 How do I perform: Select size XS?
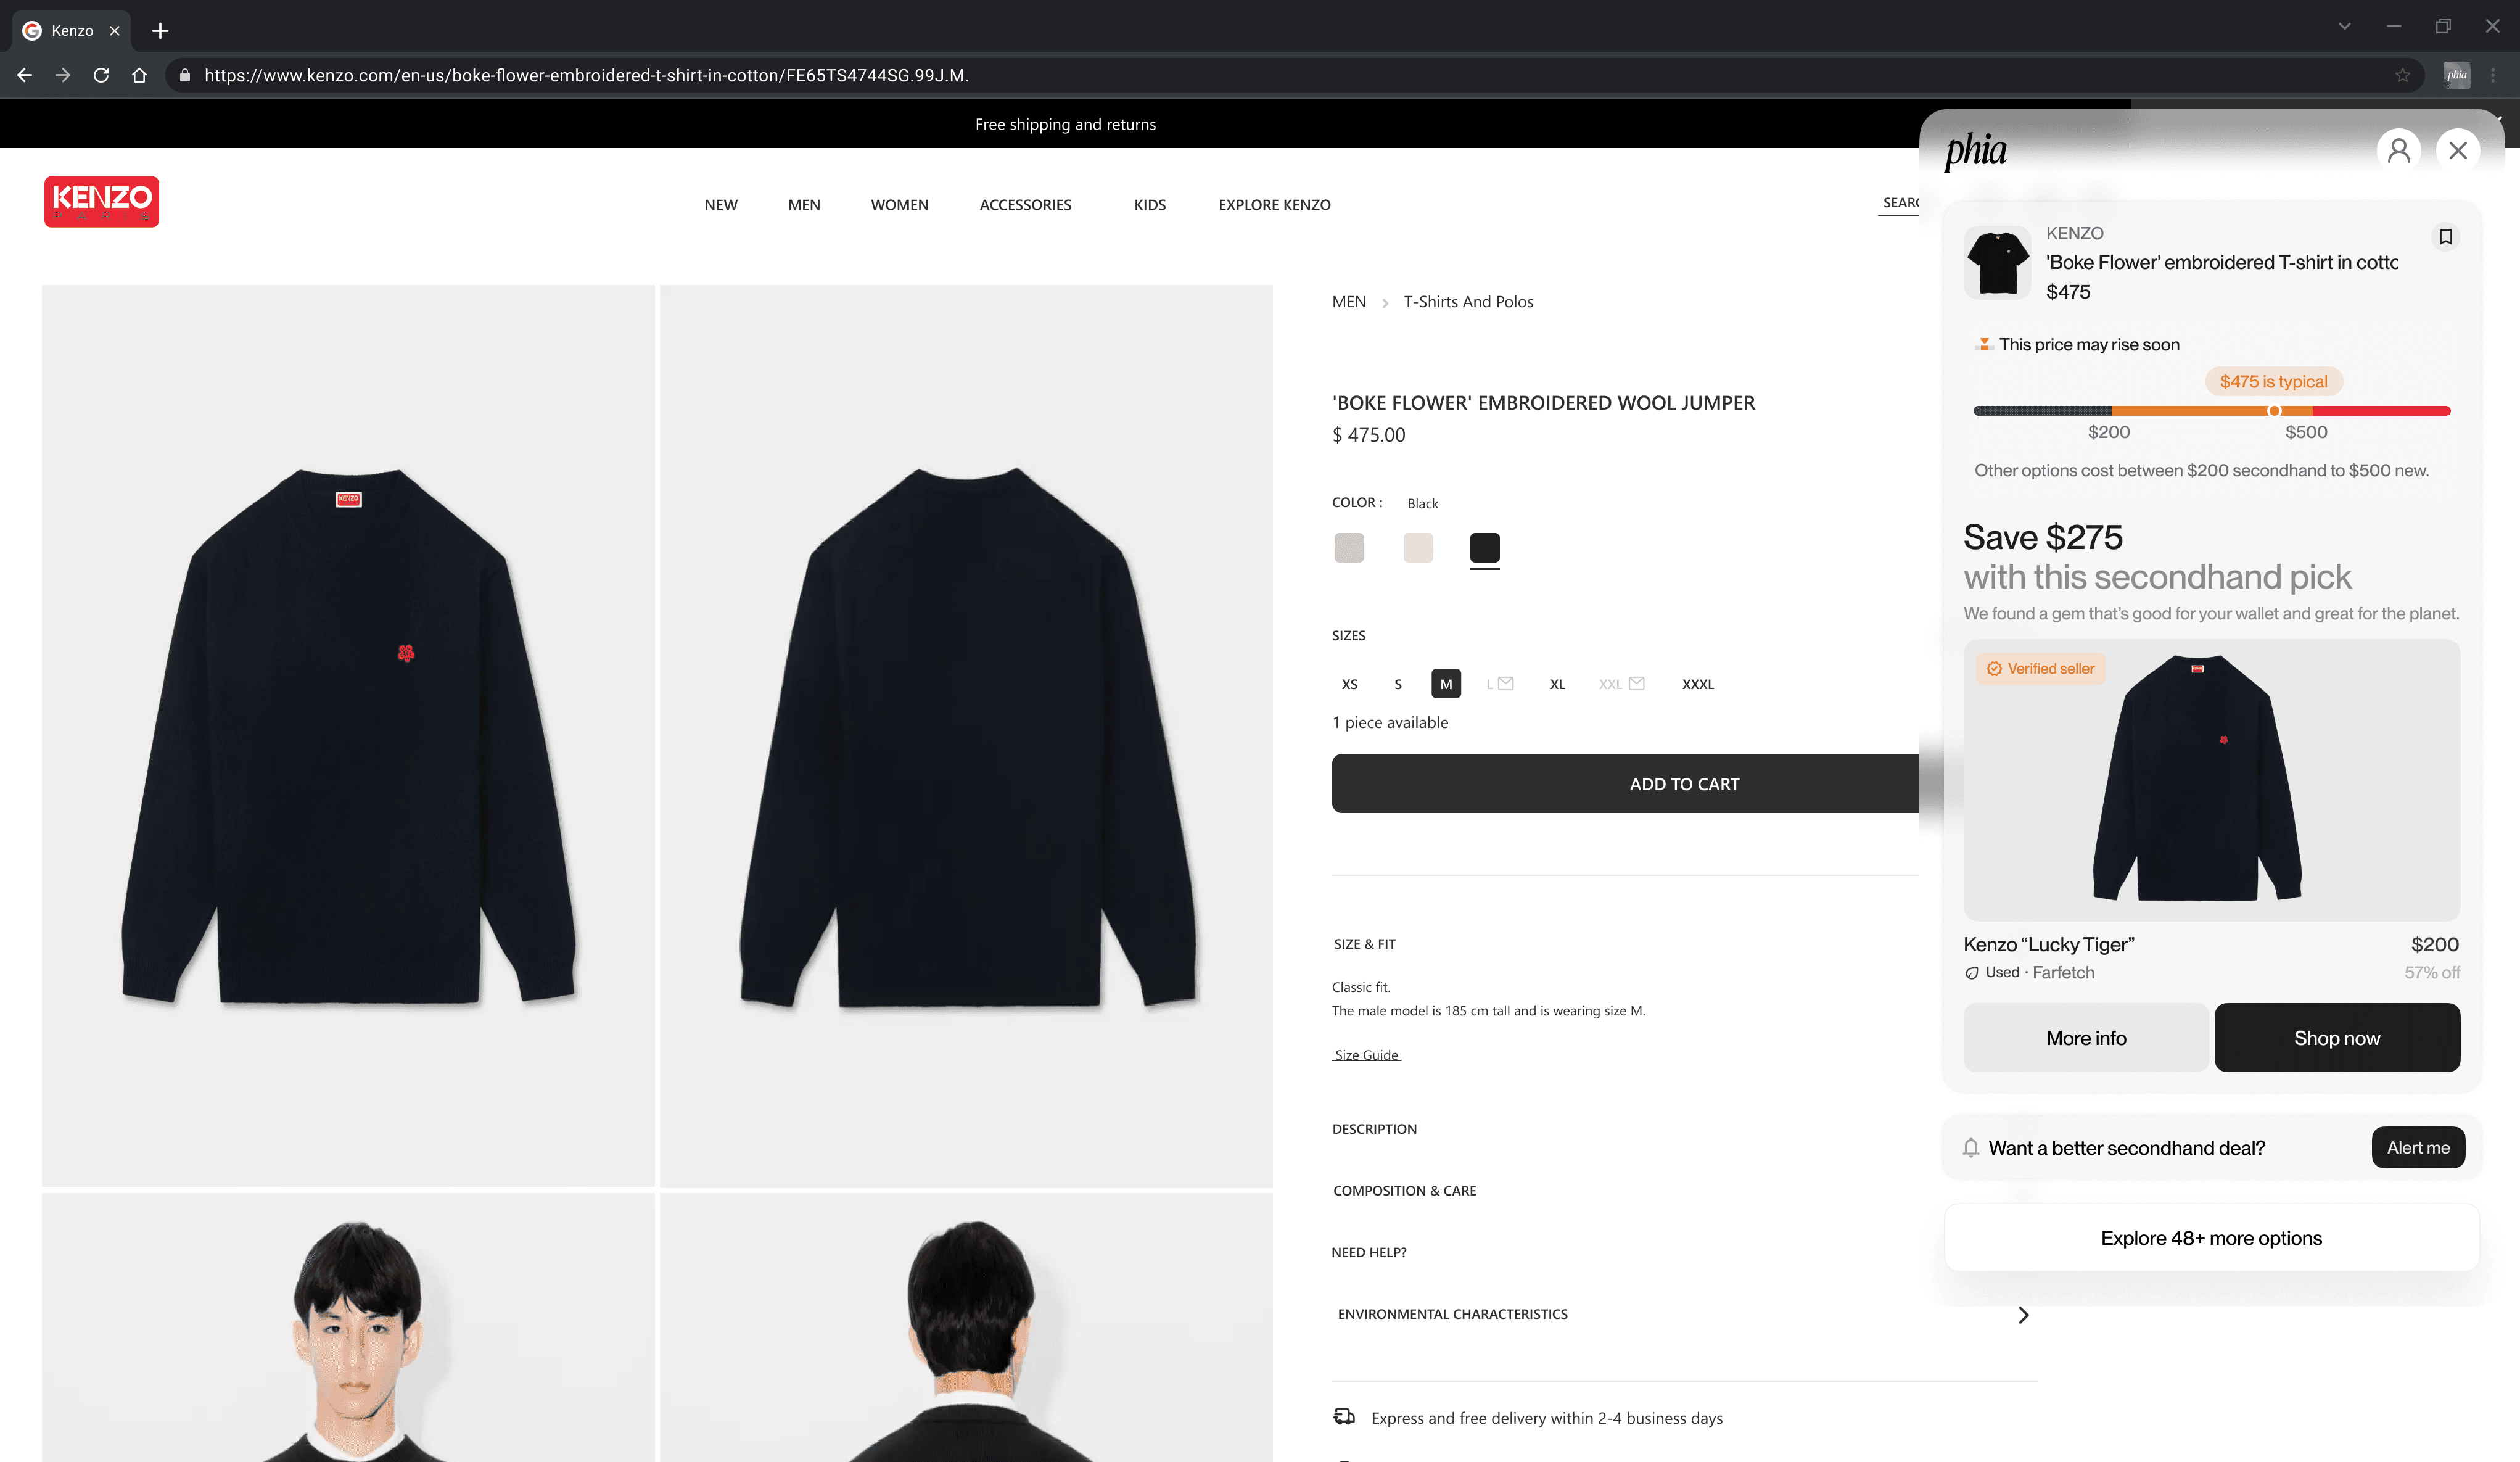tap(1349, 684)
